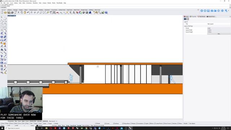Open the File menu

(1, 3)
